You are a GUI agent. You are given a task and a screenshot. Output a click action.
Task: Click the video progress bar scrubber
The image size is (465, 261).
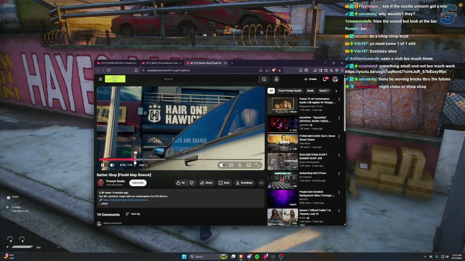point(134,159)
